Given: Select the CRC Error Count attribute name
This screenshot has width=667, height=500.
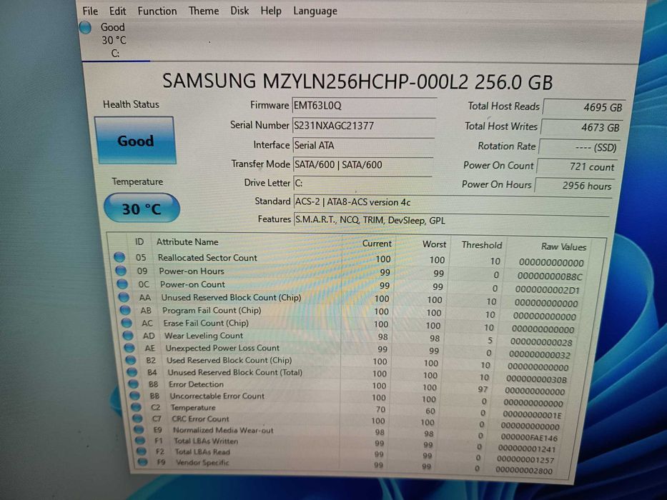Looking at the screenshot, I should point(200,419).
